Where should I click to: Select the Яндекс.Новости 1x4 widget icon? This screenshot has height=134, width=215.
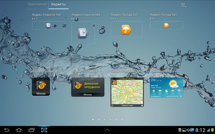[48, 25]
